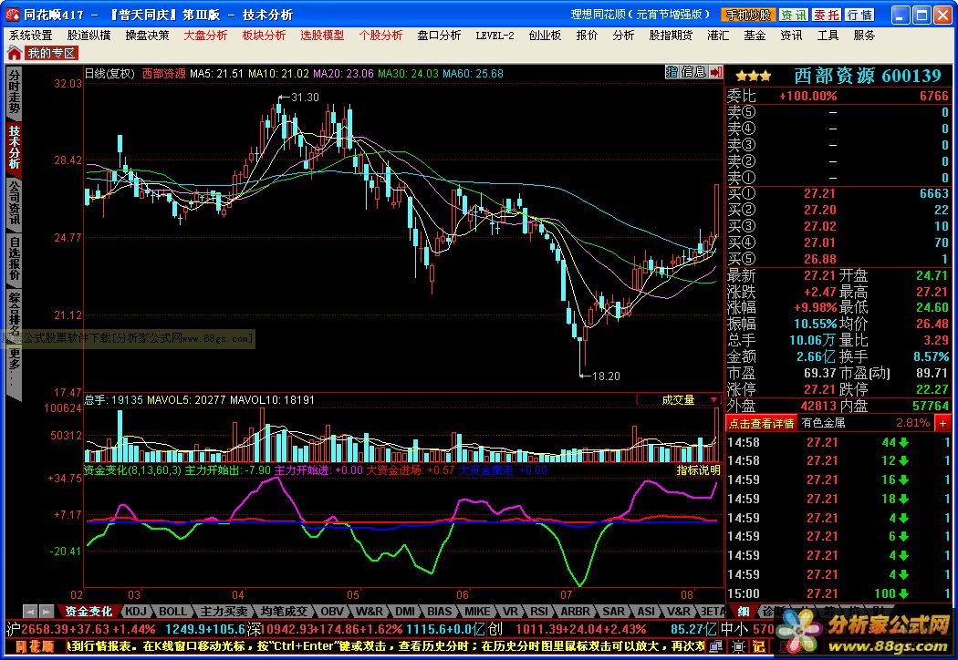Click the orange plus icon beside 有色金属

[942, 423]
